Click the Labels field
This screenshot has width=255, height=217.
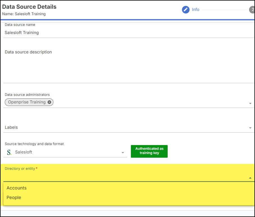[x=129, y=127]
